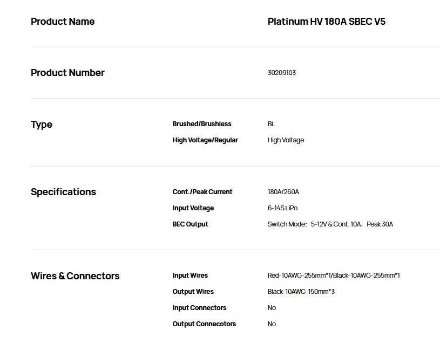The height and width of the screenshot is (337, 440).
Task: Click the "Wires & Connectors" heading
Action: coord(75,276)
